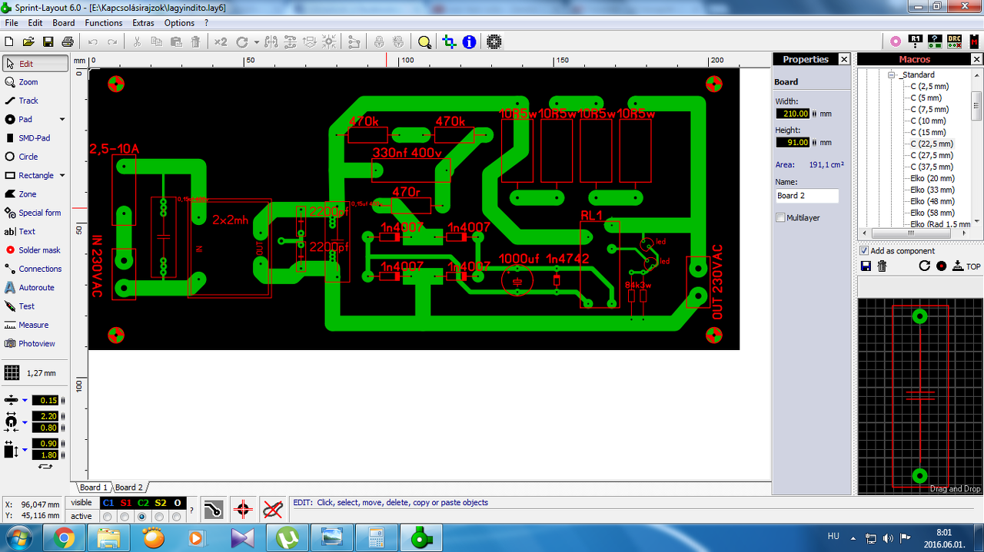Open Chrome from the taskbar

pos(65,538)
